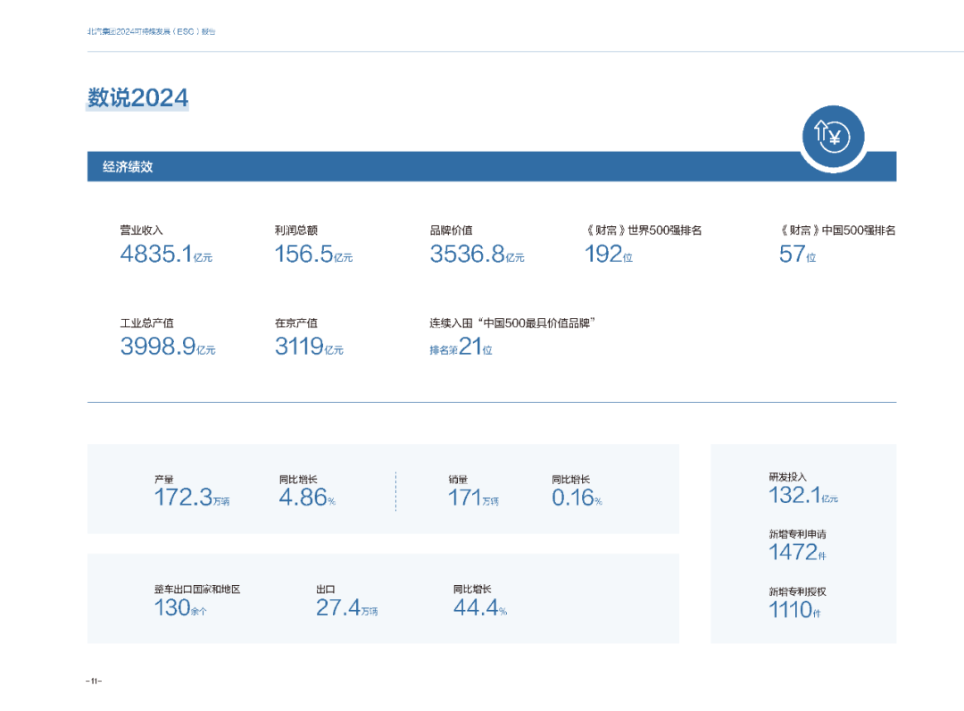964x711 pixels.
Task: Select the 数说2024 page title
Action: [x=137, y=97]
